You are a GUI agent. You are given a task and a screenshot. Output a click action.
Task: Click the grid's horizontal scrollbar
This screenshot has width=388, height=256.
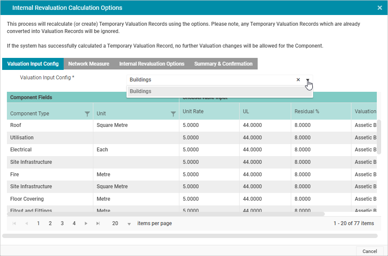166,214
